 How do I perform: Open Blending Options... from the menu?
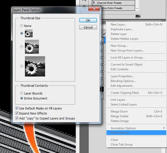point(136,81)
